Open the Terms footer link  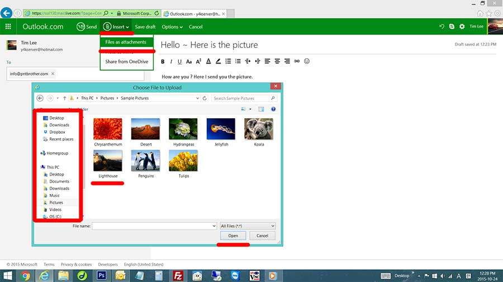click(x=49, y=264)
